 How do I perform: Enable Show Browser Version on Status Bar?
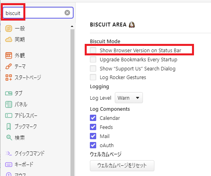click(x=93, y=50)
